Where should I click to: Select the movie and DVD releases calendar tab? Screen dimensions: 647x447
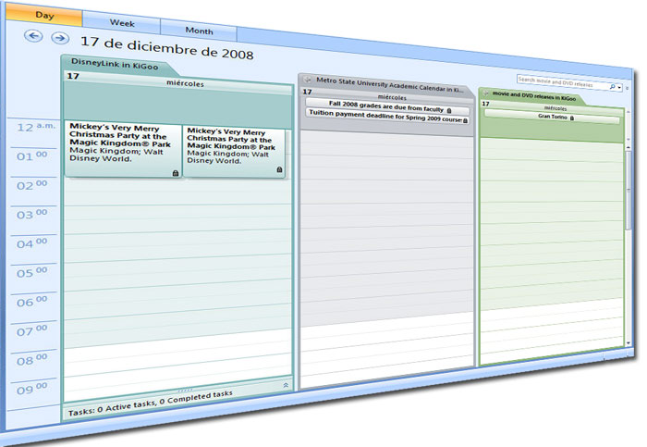[x=532, y=96]
